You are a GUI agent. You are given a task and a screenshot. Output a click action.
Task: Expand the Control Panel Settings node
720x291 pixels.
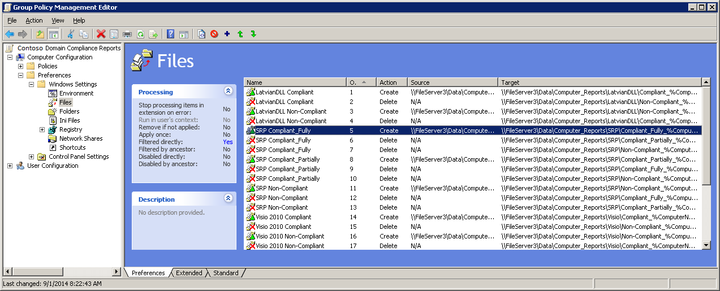click(x=32, y=157)
